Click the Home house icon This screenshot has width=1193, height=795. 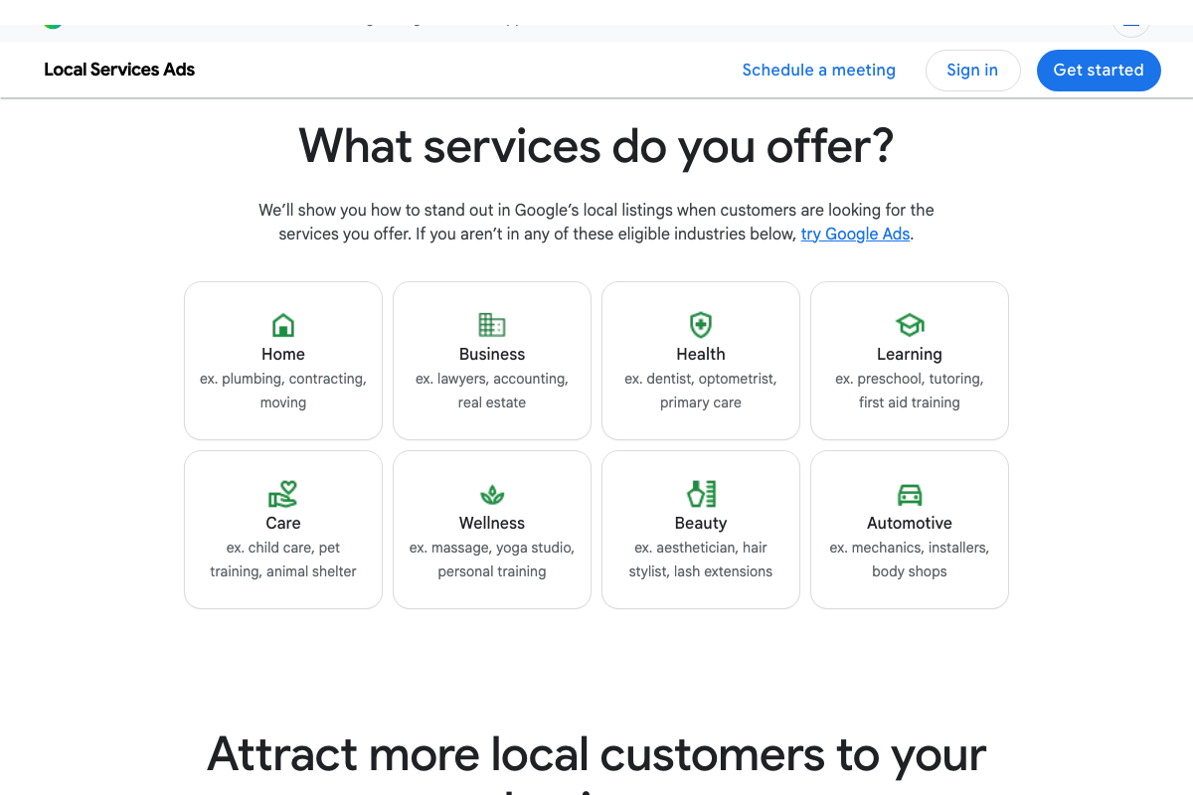[x=283, y=325]
